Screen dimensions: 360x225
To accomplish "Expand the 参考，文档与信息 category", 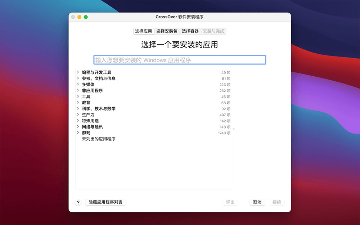I will point(78,78).
